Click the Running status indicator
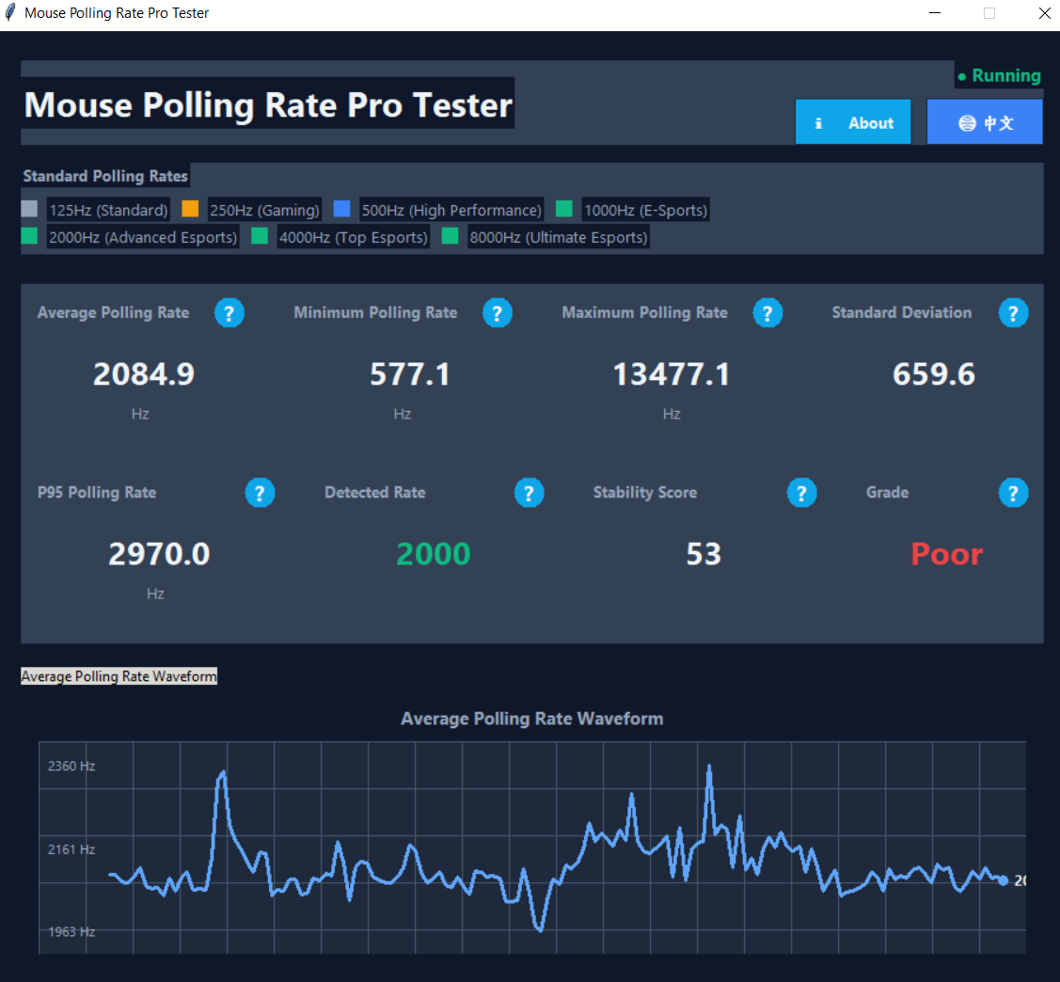The image size is (1060, 982). point(1000,75)
